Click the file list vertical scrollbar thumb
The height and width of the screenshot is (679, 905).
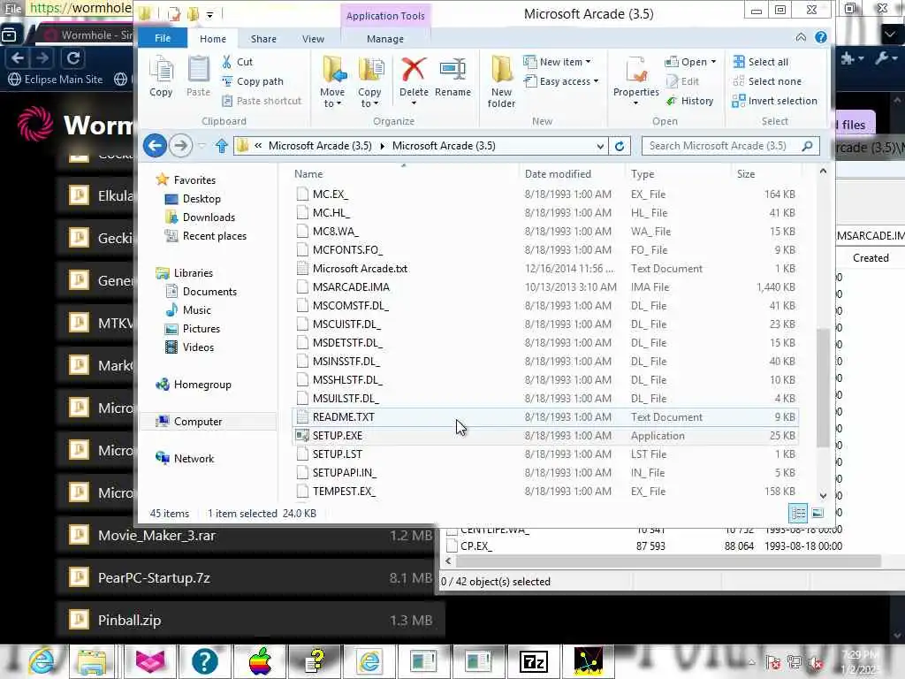click(823, 387)
